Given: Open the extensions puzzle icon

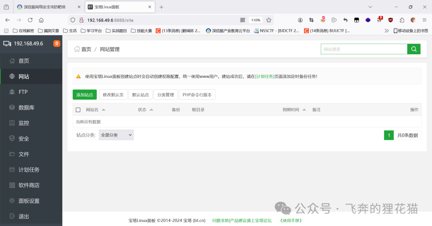Looking at the screenshot, I should tap(402, 20).
